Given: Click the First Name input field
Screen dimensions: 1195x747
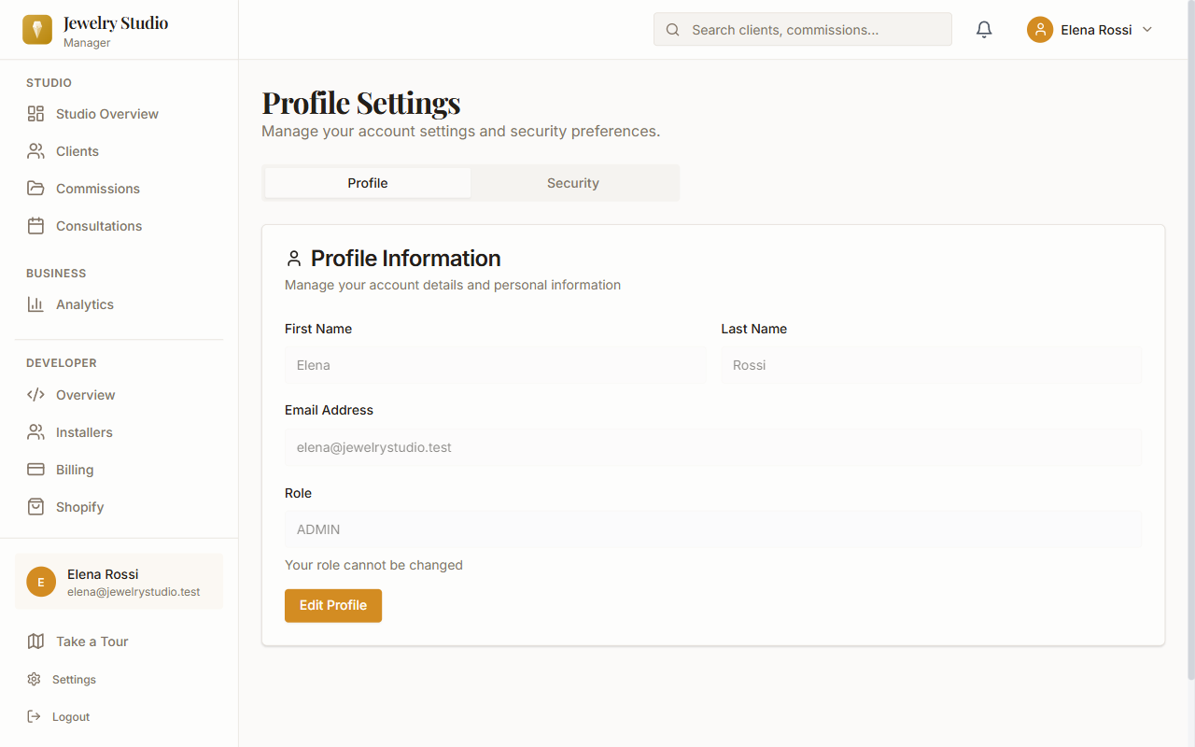Looking at the screenshot, I should (495, 365).
